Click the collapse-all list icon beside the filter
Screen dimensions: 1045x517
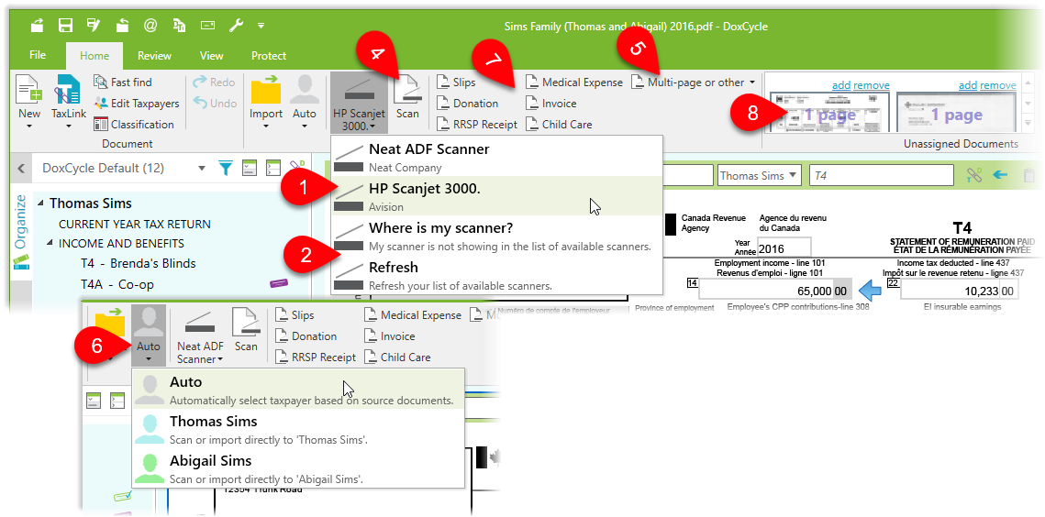click(x=250, y=168)
